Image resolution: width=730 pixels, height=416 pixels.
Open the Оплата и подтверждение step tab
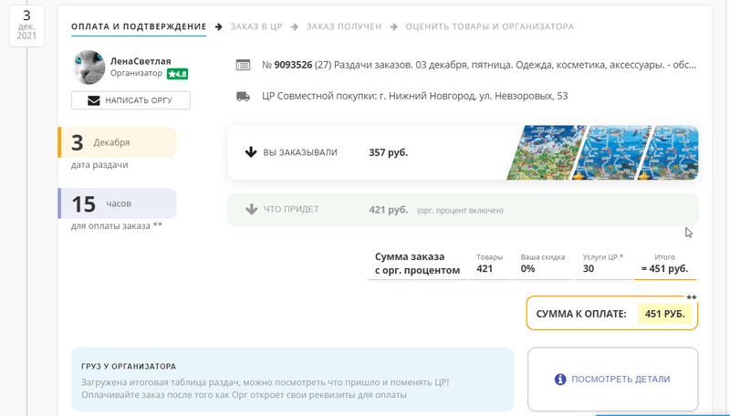coord(139,26)
